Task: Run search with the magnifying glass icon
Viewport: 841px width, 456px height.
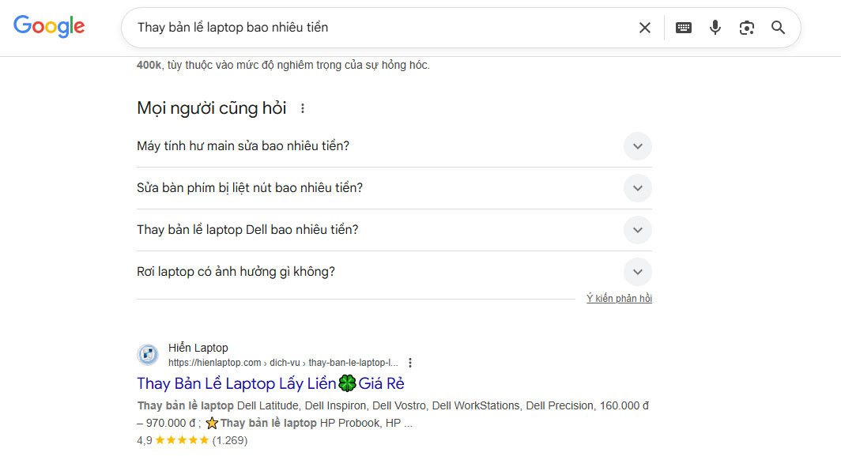Action: [779, 28]
